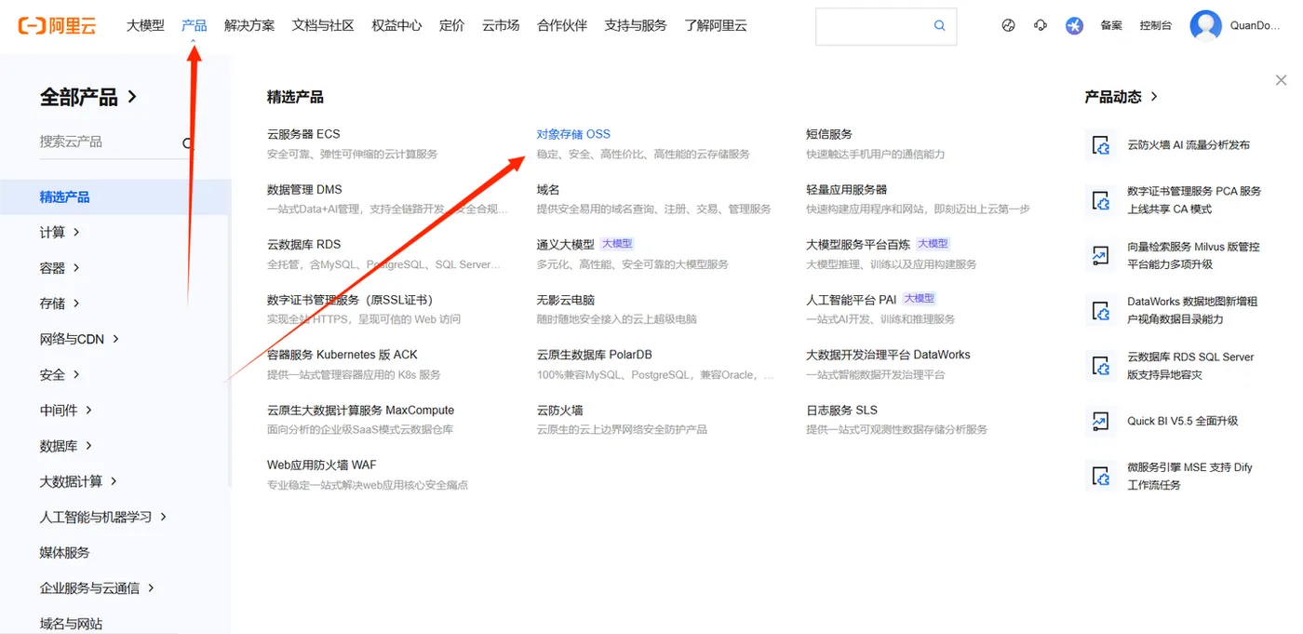Open the 解决方案 top menu
This screenshot has height=634, width=1303.
point(249,25)
